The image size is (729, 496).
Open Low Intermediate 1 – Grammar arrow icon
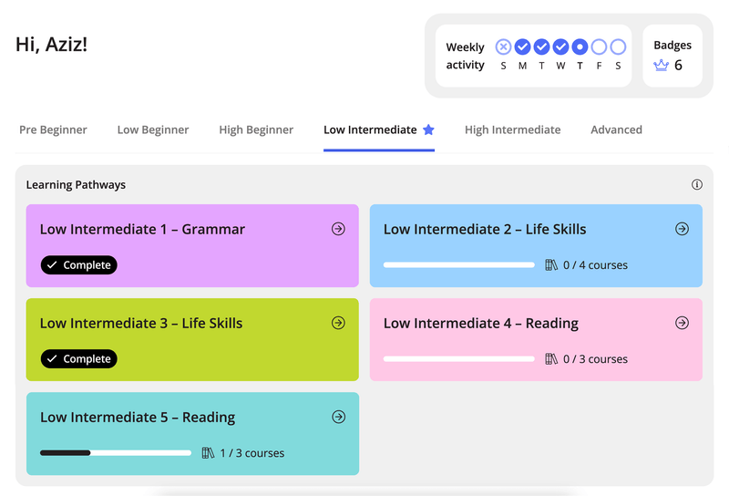click(338, 229)
